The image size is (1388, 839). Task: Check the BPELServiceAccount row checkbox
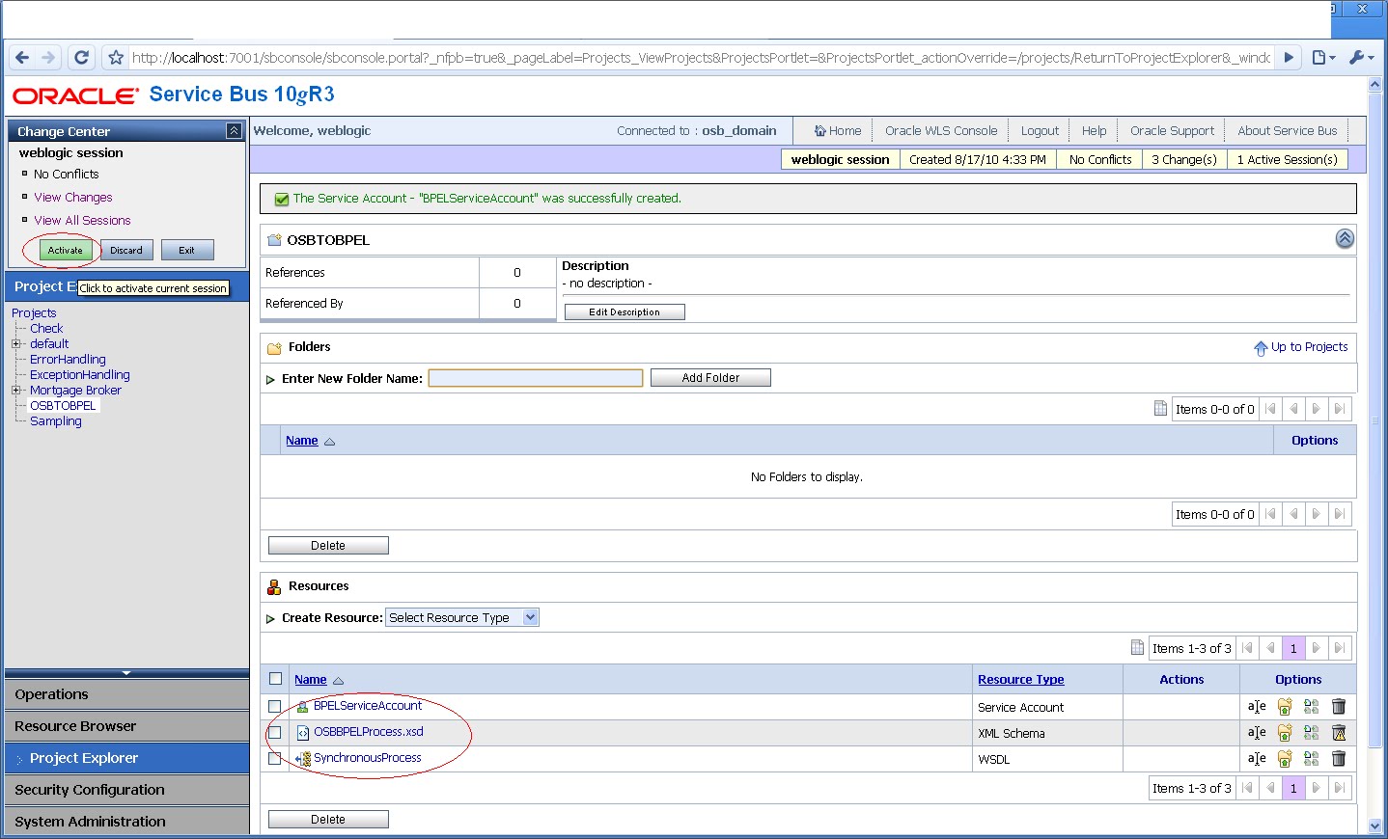[275, 707]
